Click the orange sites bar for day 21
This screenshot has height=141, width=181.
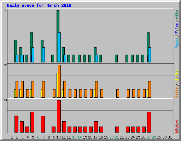click(x=118, y=93)
